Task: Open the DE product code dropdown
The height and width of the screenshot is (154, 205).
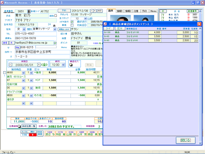Action: pos(23,88)
